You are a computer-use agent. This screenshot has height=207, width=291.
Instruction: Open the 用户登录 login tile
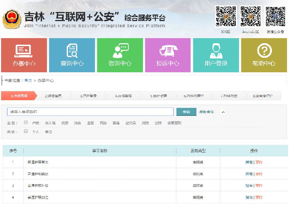pos(216,55)
